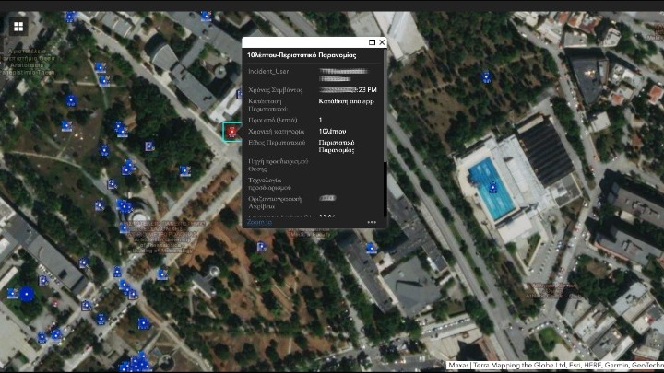The image size is (664, 373).
Task: Click the popup title 10λέπτου-Περιστατικό Παρανομίας
Action: click(301, 55)
